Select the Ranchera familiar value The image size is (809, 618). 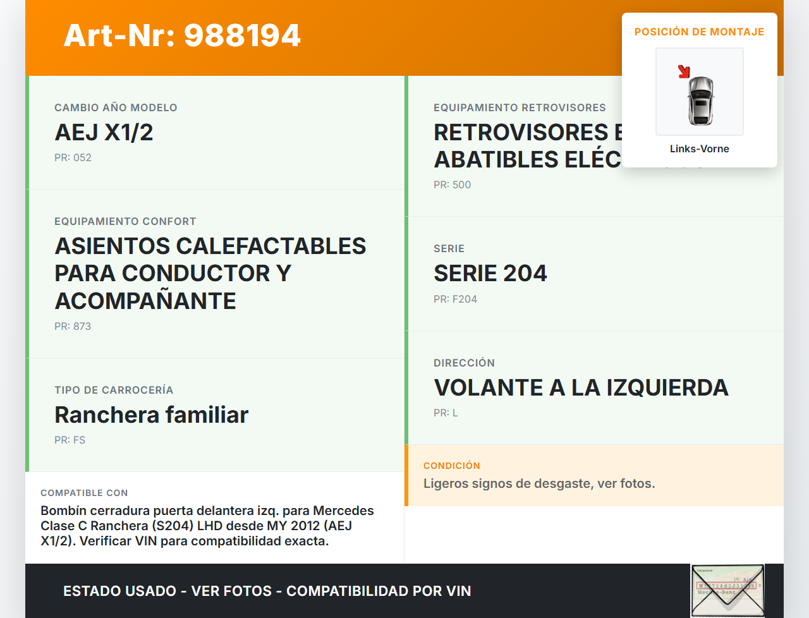[152, 415]
